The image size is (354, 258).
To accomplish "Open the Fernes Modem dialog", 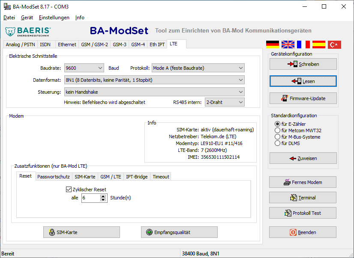I will [x=303, y=182].
